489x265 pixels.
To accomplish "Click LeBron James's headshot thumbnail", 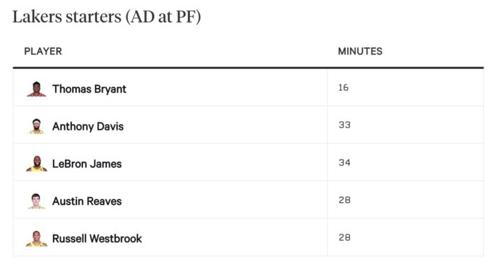I will [36, 164].
